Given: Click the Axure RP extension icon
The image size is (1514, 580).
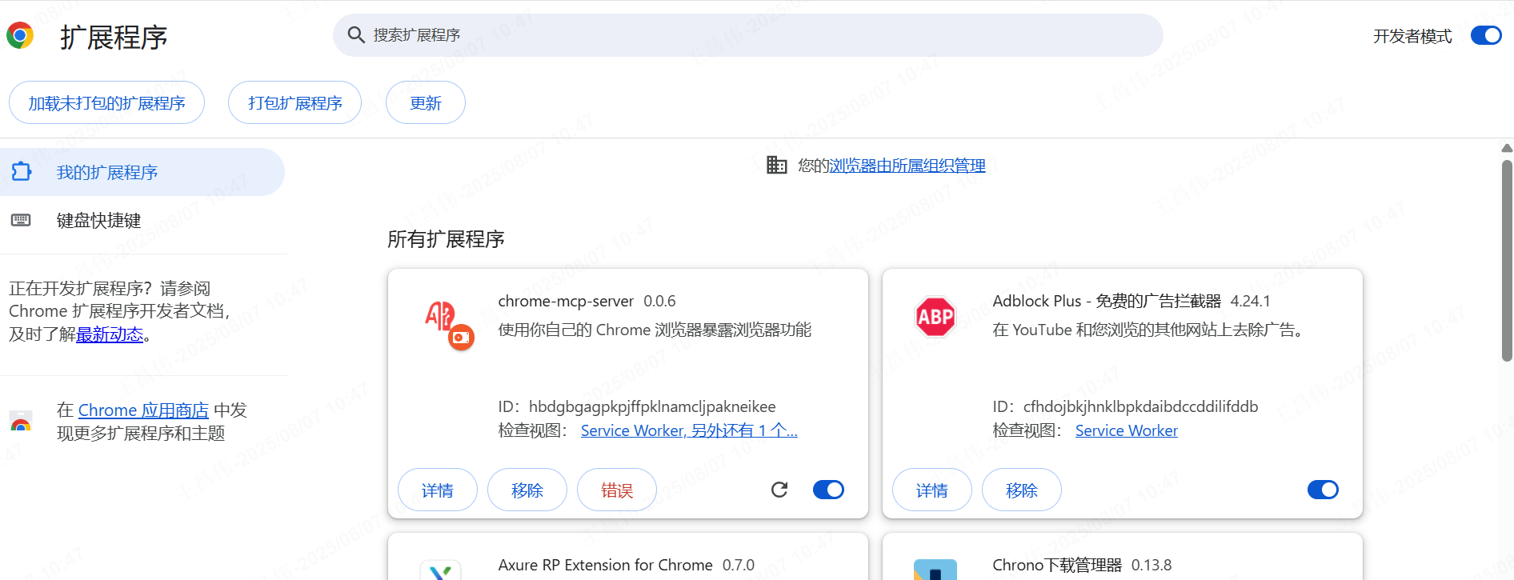Looking at the screenshot, I should tap(440, 570).
